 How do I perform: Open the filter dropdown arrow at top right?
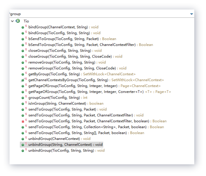tap(192, 14)
